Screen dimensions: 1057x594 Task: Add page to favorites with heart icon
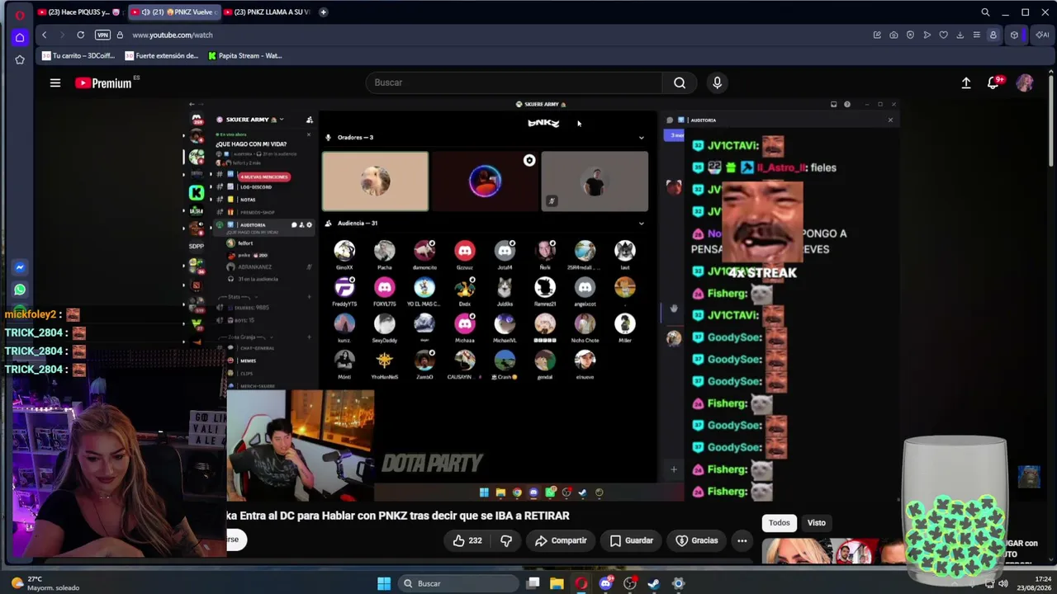[x=943, y=35]
